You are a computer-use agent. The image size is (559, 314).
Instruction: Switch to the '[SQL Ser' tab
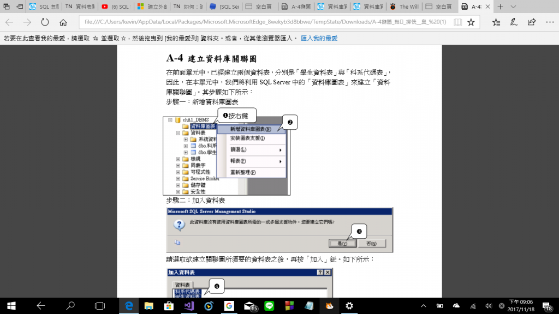(x=224, y=7)
